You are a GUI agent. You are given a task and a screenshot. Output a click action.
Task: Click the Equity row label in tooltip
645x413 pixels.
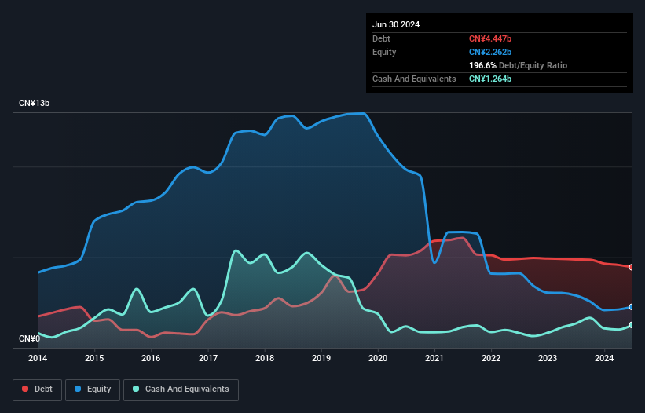pos(384,52)
